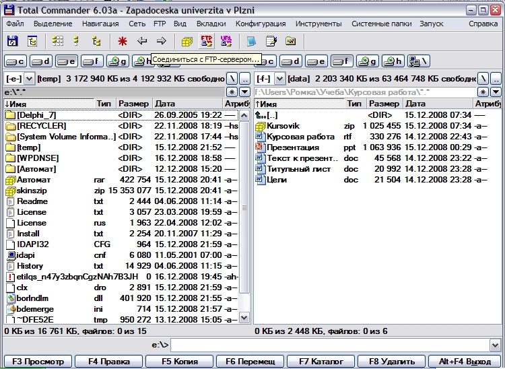Open left panel favorites asterisk button
Screen dimensions: 505x369
click(x=232, y=92)
